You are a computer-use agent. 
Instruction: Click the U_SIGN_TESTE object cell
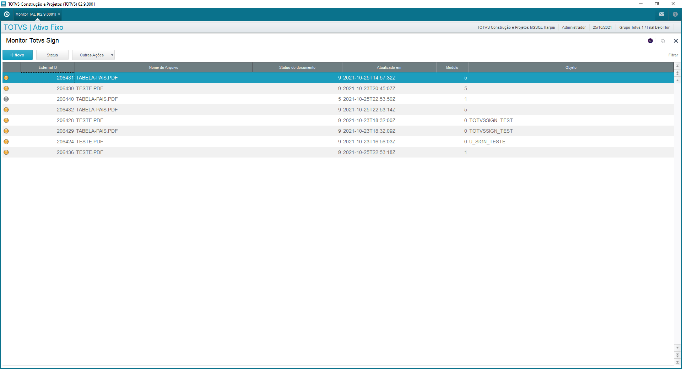click(487, 142)
